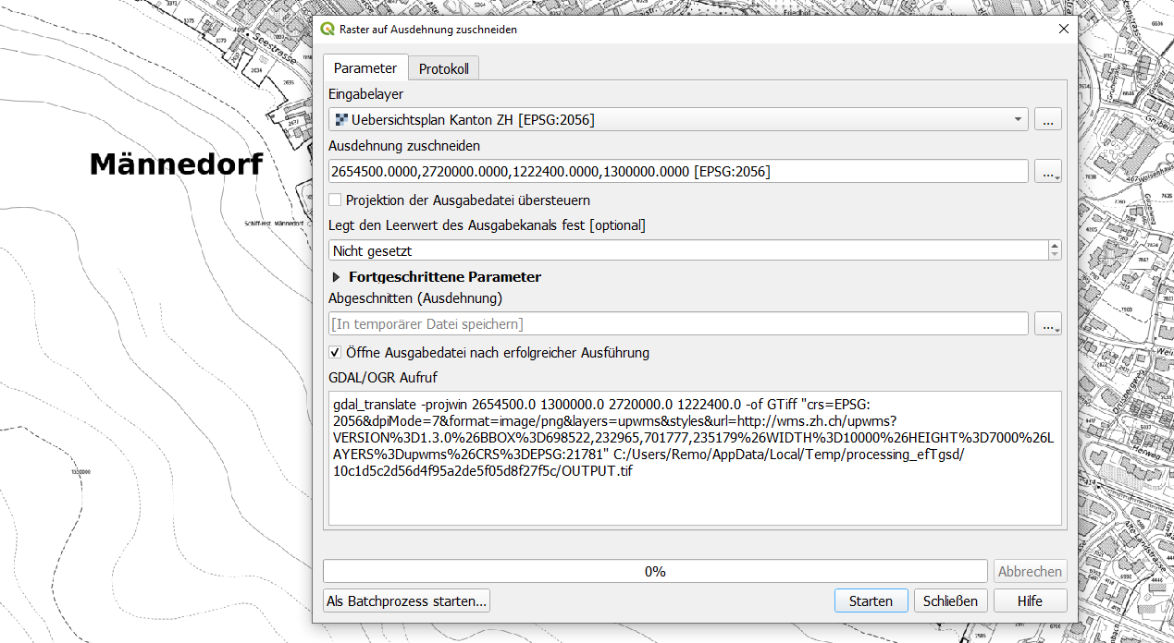Uncheck Öffne Ausgabedatei nach erfolgreicher Ausführung
This screenshot has height=643, width=1174.
tap(336, 352)
